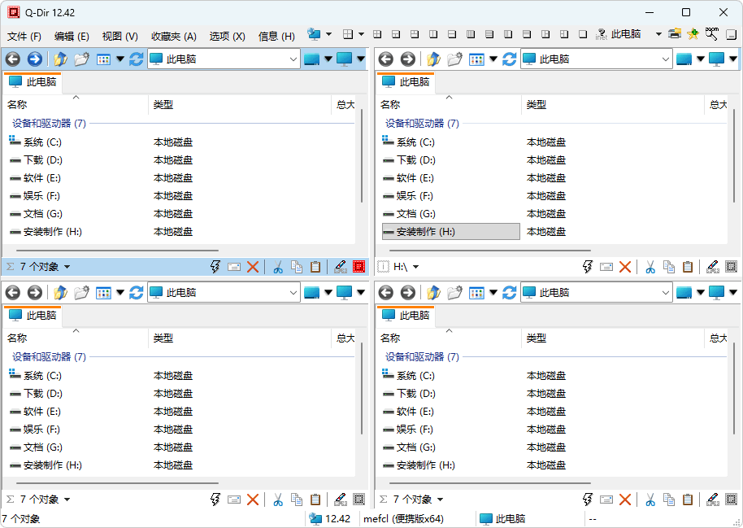Click the red delete X in the top-right pane
The image size is (743, 528).
click(x=625, y=267)
